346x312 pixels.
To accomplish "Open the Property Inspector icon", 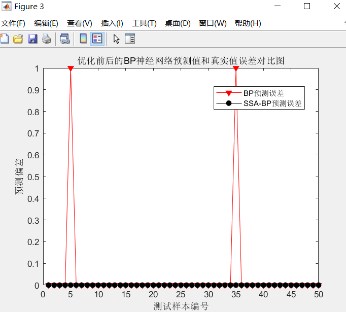I will coord(130,39).
